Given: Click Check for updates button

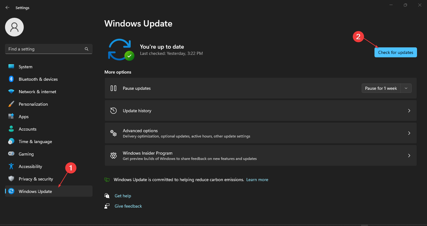Looking at the screenshot, I should point(396,52).
